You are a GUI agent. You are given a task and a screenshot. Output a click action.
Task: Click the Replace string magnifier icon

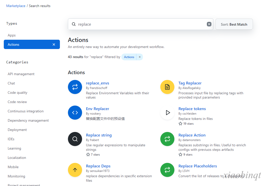tap(75, 139)
